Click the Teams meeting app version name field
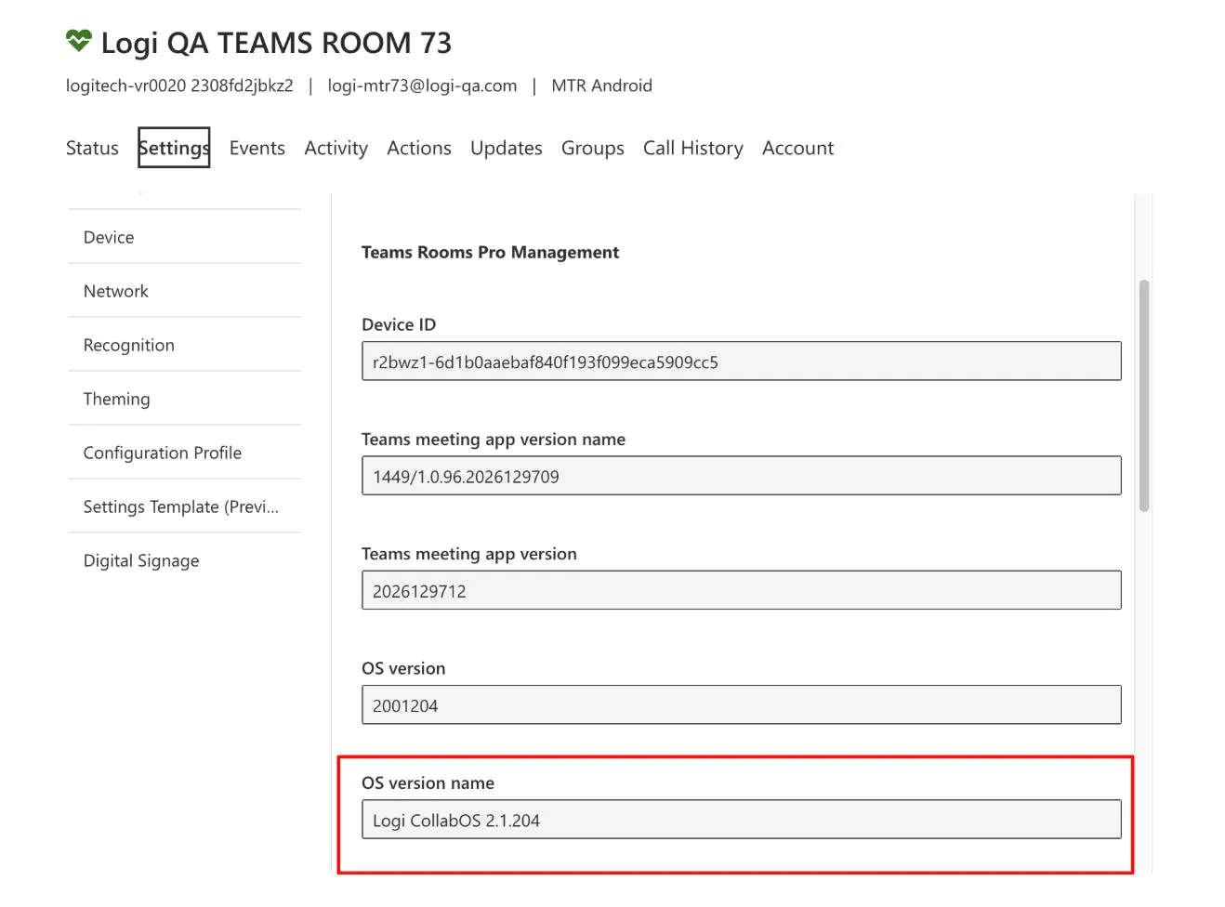 click(741, 476)
